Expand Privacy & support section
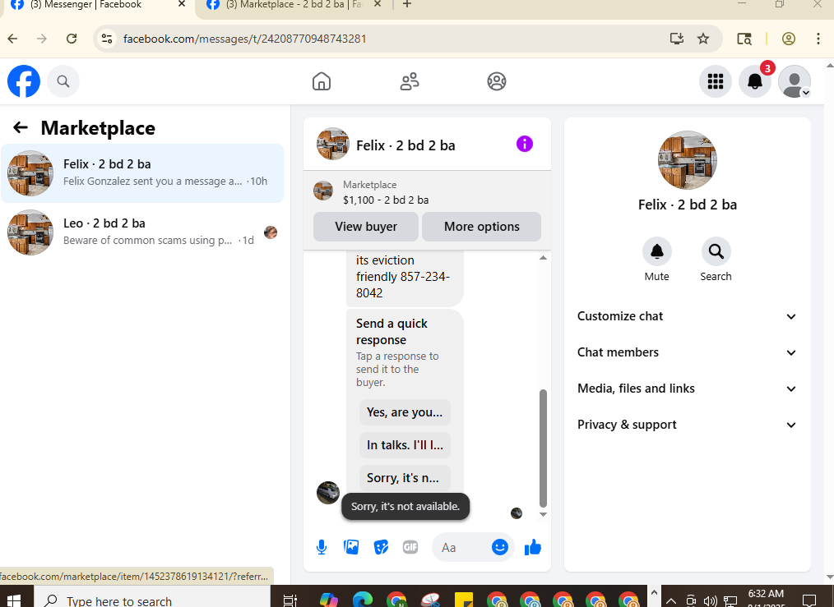The height and width of the screenshot is (607, 834). pos(688,425)
